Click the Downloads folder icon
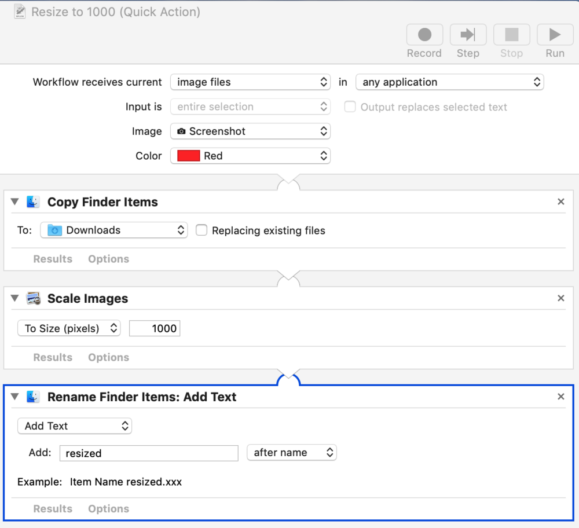 [54, 230]
